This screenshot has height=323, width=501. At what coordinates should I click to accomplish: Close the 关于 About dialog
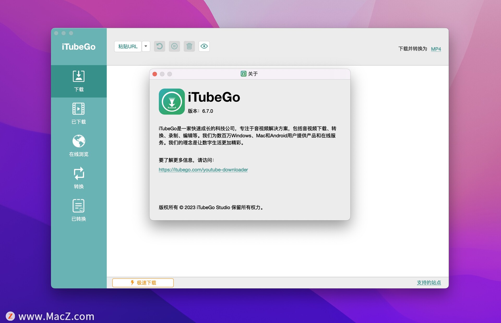point(155,74)
